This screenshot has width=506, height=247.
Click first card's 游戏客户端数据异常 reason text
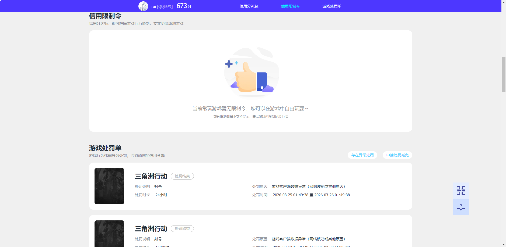tap(308, 187)
